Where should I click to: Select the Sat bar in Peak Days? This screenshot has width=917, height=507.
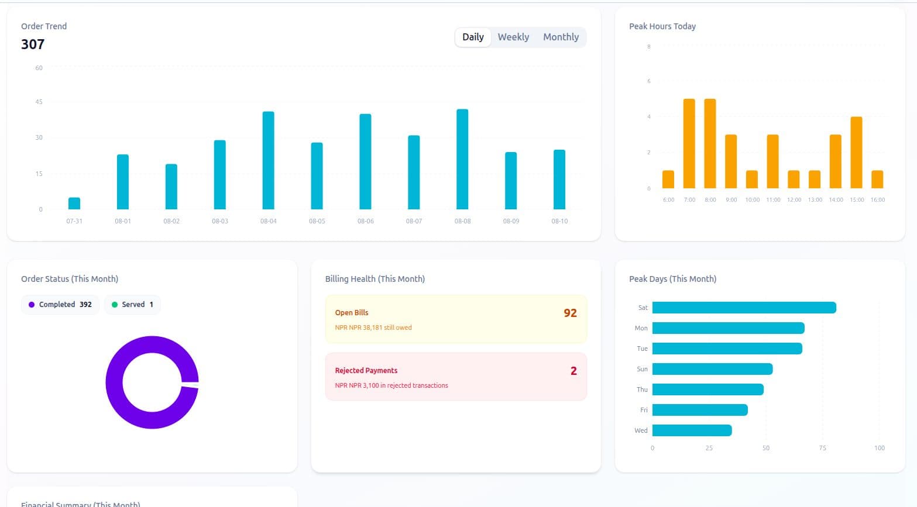coord(744,308)
